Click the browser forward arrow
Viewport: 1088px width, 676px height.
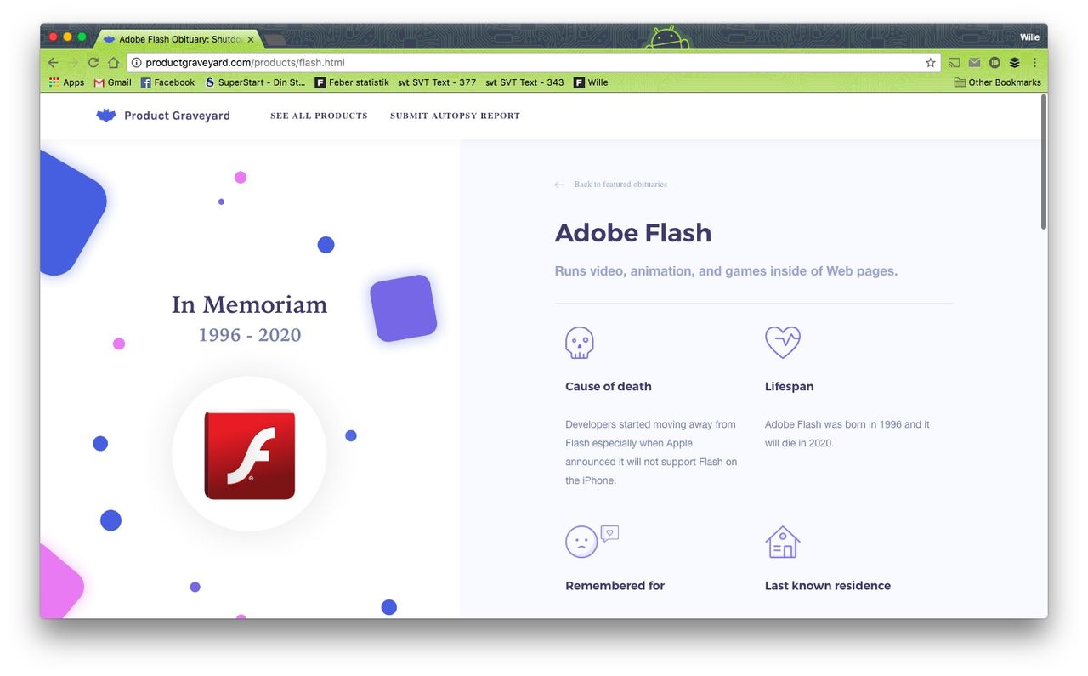click(x=73, y=63)
